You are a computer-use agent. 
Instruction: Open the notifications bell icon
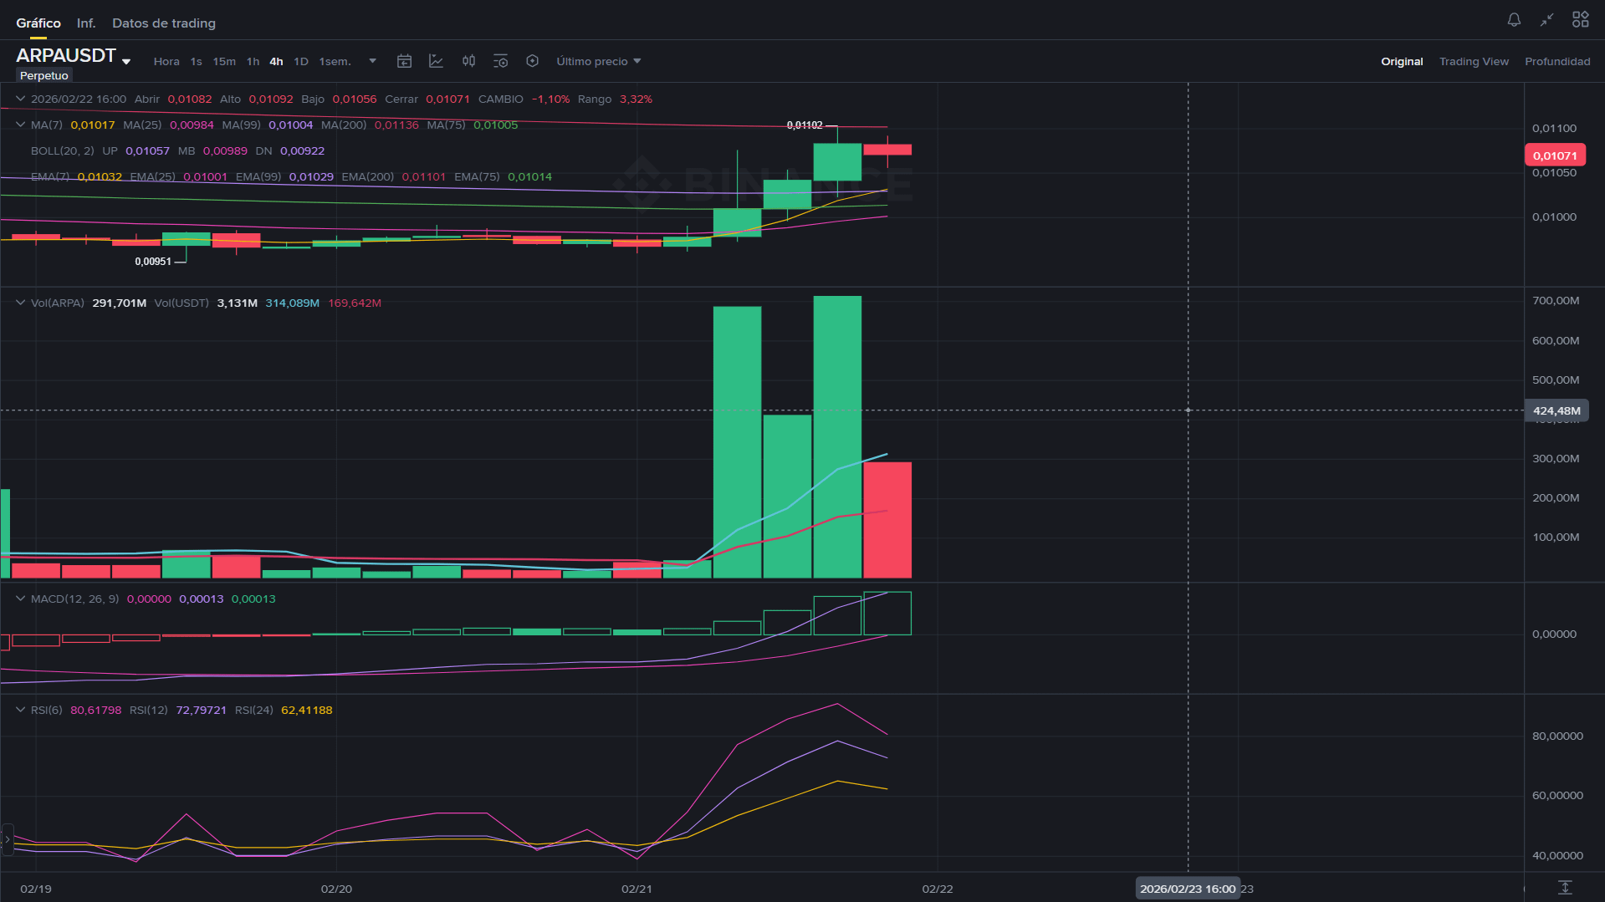(x=1514, y=19)
